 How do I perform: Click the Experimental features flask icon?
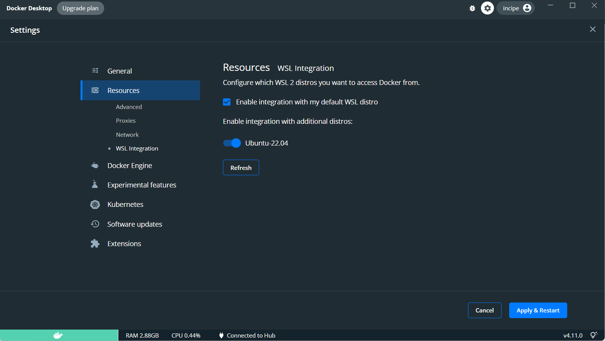95,184
